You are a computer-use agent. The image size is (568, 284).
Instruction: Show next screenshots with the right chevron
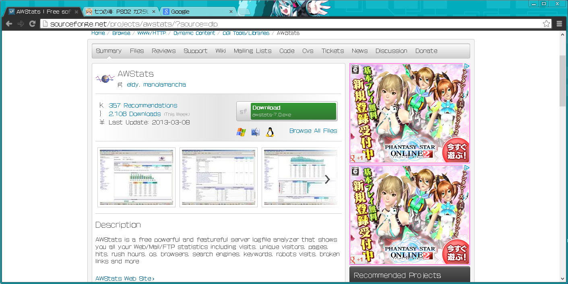coord(327,179)
